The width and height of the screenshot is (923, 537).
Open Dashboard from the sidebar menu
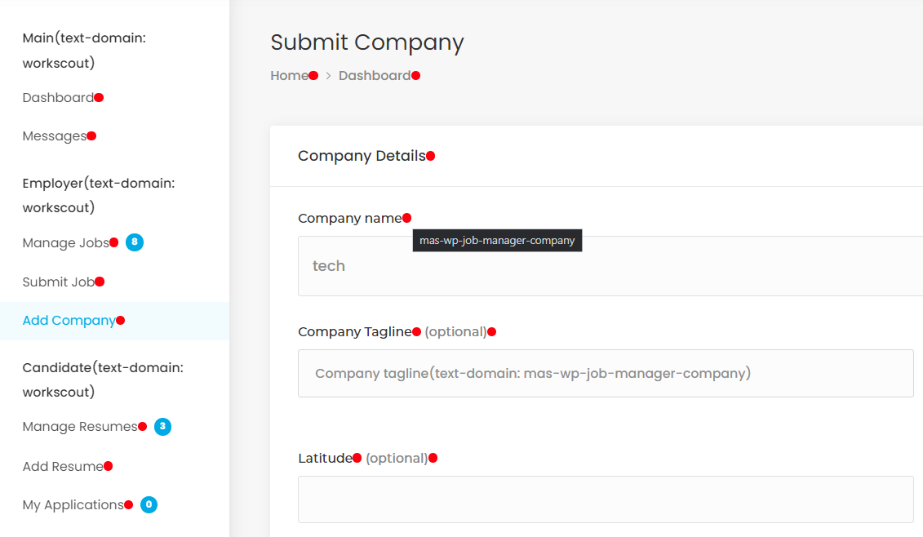click(58, 98)
